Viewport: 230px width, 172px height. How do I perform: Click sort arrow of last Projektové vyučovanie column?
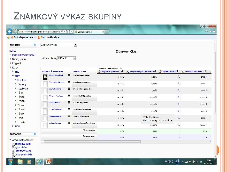[x=205, y=71]
